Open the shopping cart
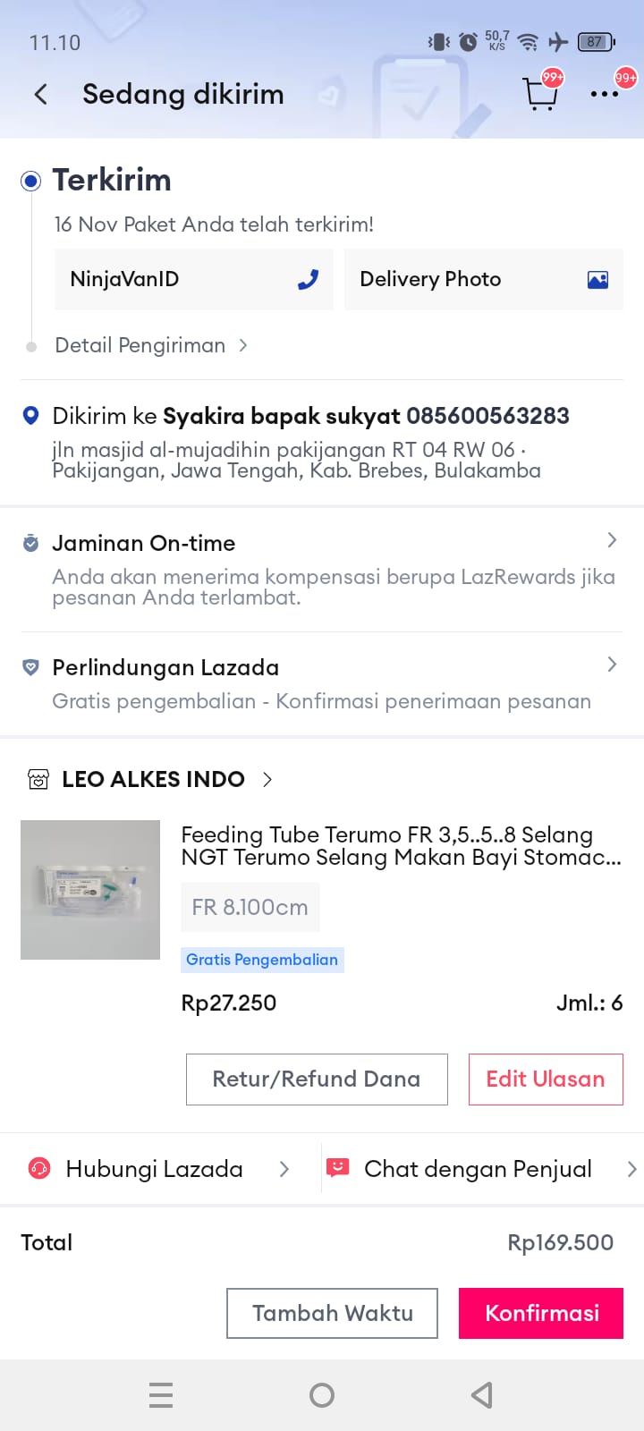The image size is (644, 1431). 539,93
